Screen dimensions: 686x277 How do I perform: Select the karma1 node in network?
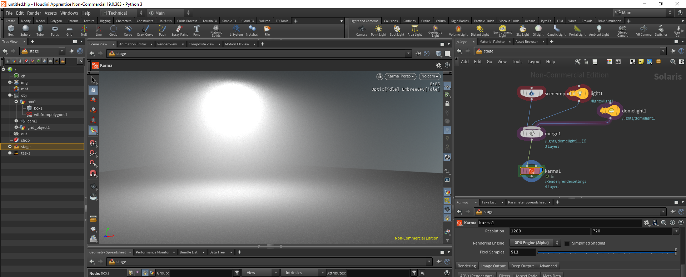tap(531, 171)
